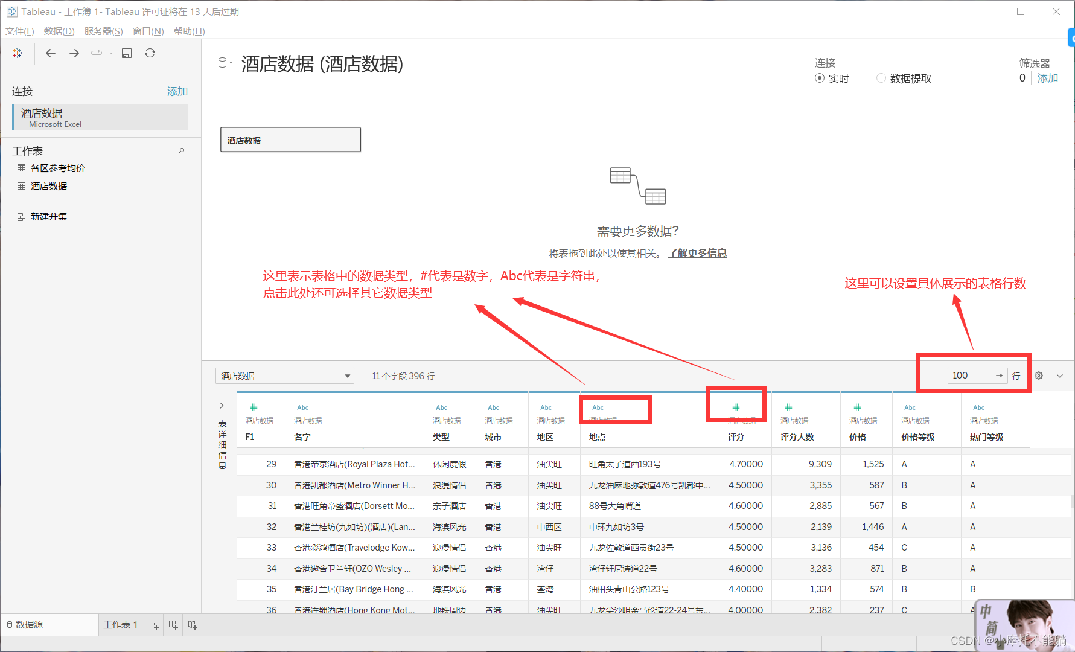
Task: Change data type of 地点 column
Action: 598,407
